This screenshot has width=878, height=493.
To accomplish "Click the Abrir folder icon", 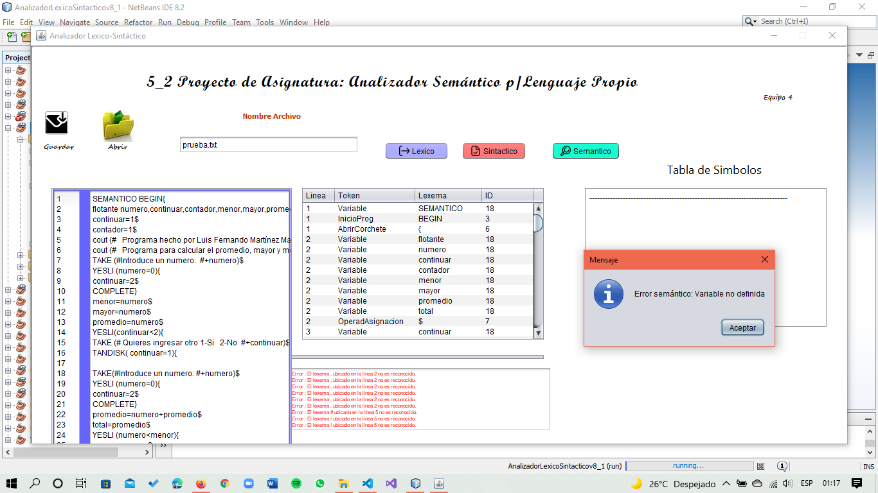I will [118, 125].
